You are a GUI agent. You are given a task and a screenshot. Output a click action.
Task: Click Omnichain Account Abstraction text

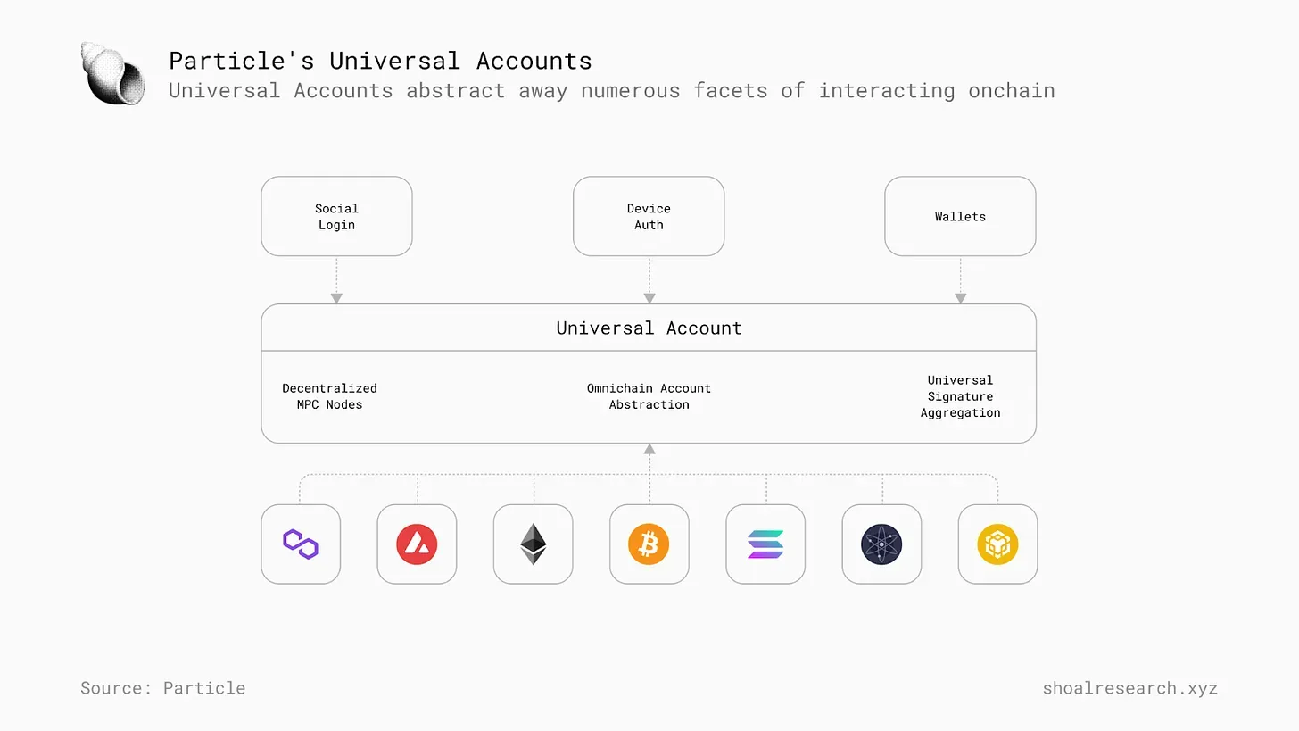tap(649, 396)
